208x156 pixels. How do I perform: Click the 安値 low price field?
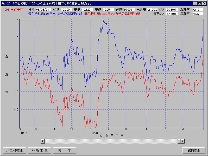[x=108, y=10]
